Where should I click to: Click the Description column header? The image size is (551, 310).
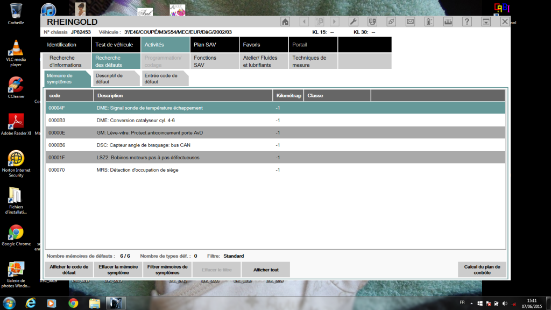pos(183,96)
